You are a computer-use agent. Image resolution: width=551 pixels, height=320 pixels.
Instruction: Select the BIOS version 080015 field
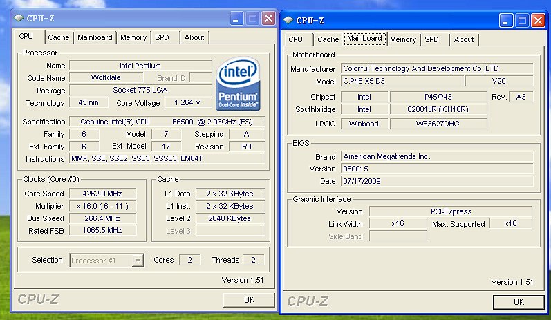[x=437, y=169]
